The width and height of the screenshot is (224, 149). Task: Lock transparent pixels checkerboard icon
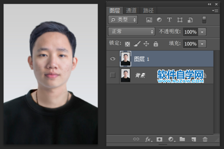coord(127,44)
